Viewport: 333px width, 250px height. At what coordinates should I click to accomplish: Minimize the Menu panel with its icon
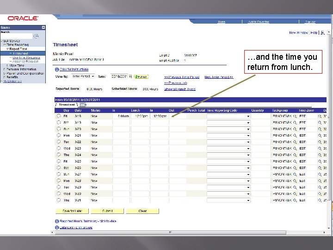43,27
